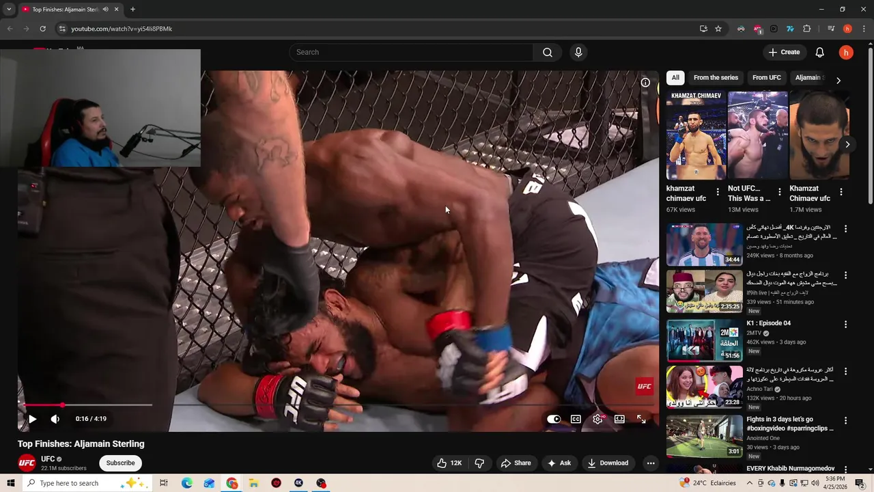View site information icon in address bar
This screenshot has height=492, width=874.
coord(62,29)
